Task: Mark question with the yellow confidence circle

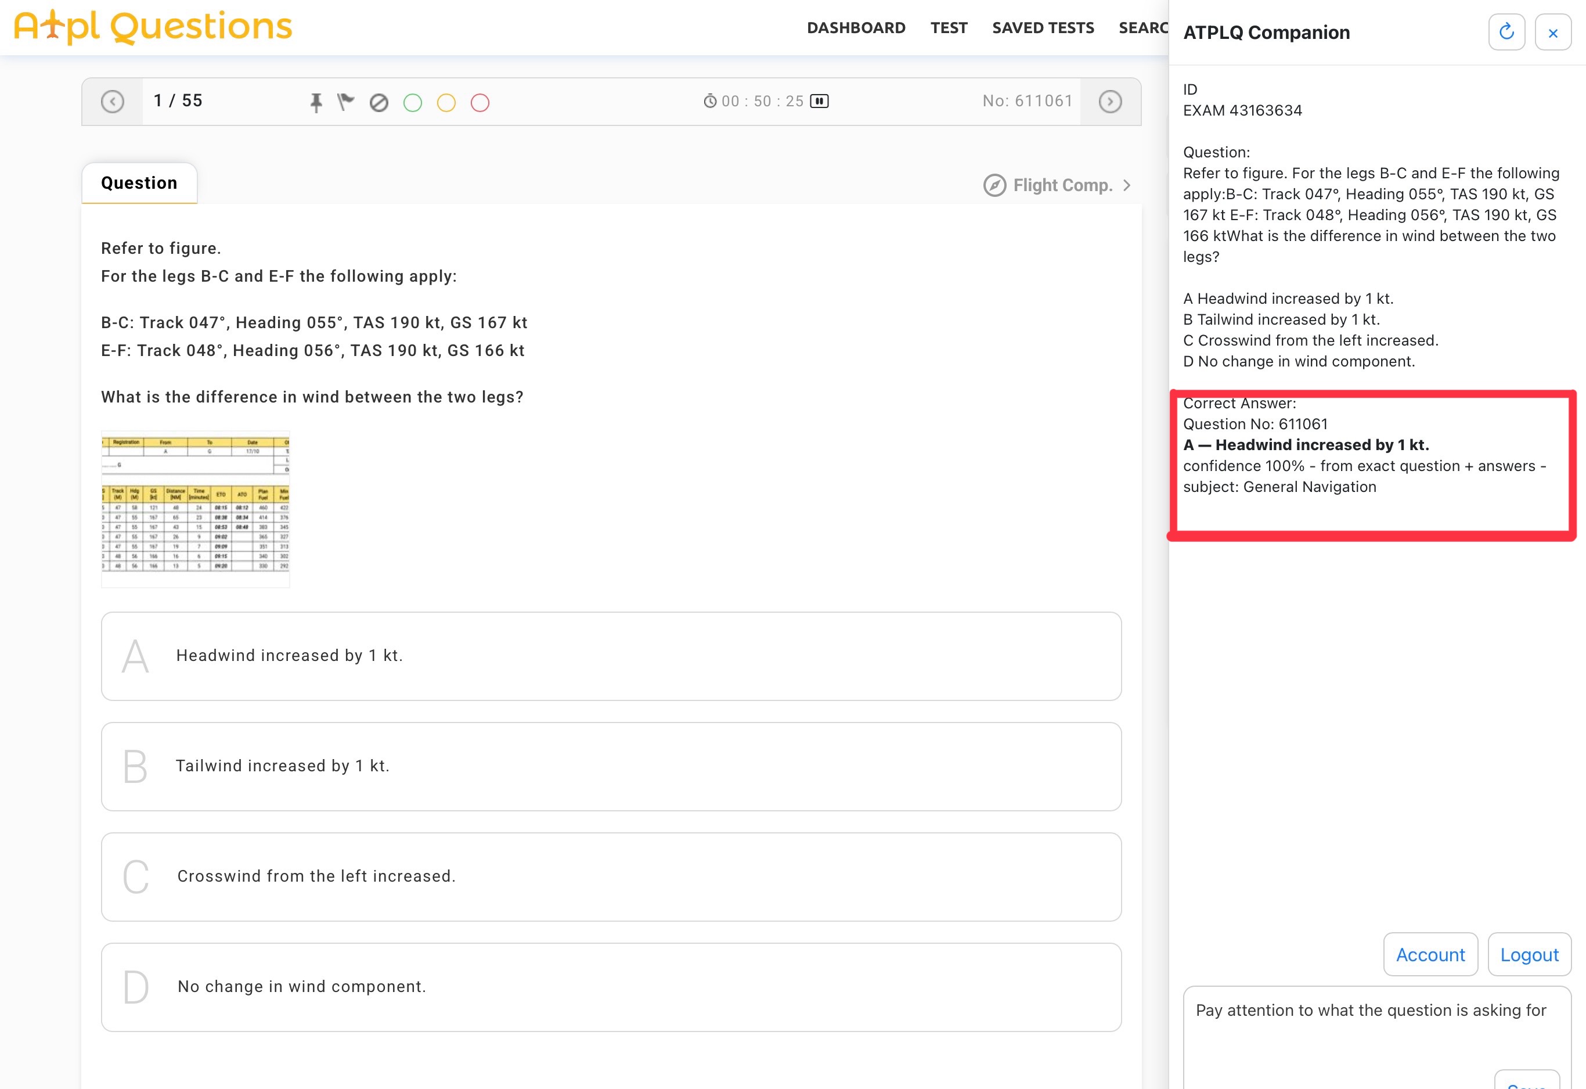Action: pos(447,102)
